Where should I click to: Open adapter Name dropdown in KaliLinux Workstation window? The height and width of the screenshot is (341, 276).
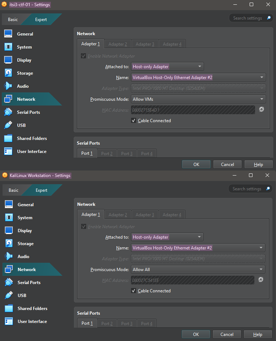tap(198, 248)
